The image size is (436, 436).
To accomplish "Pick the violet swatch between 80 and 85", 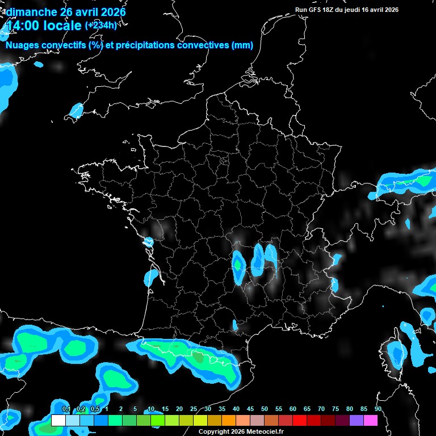I will [x=357, y=421].
